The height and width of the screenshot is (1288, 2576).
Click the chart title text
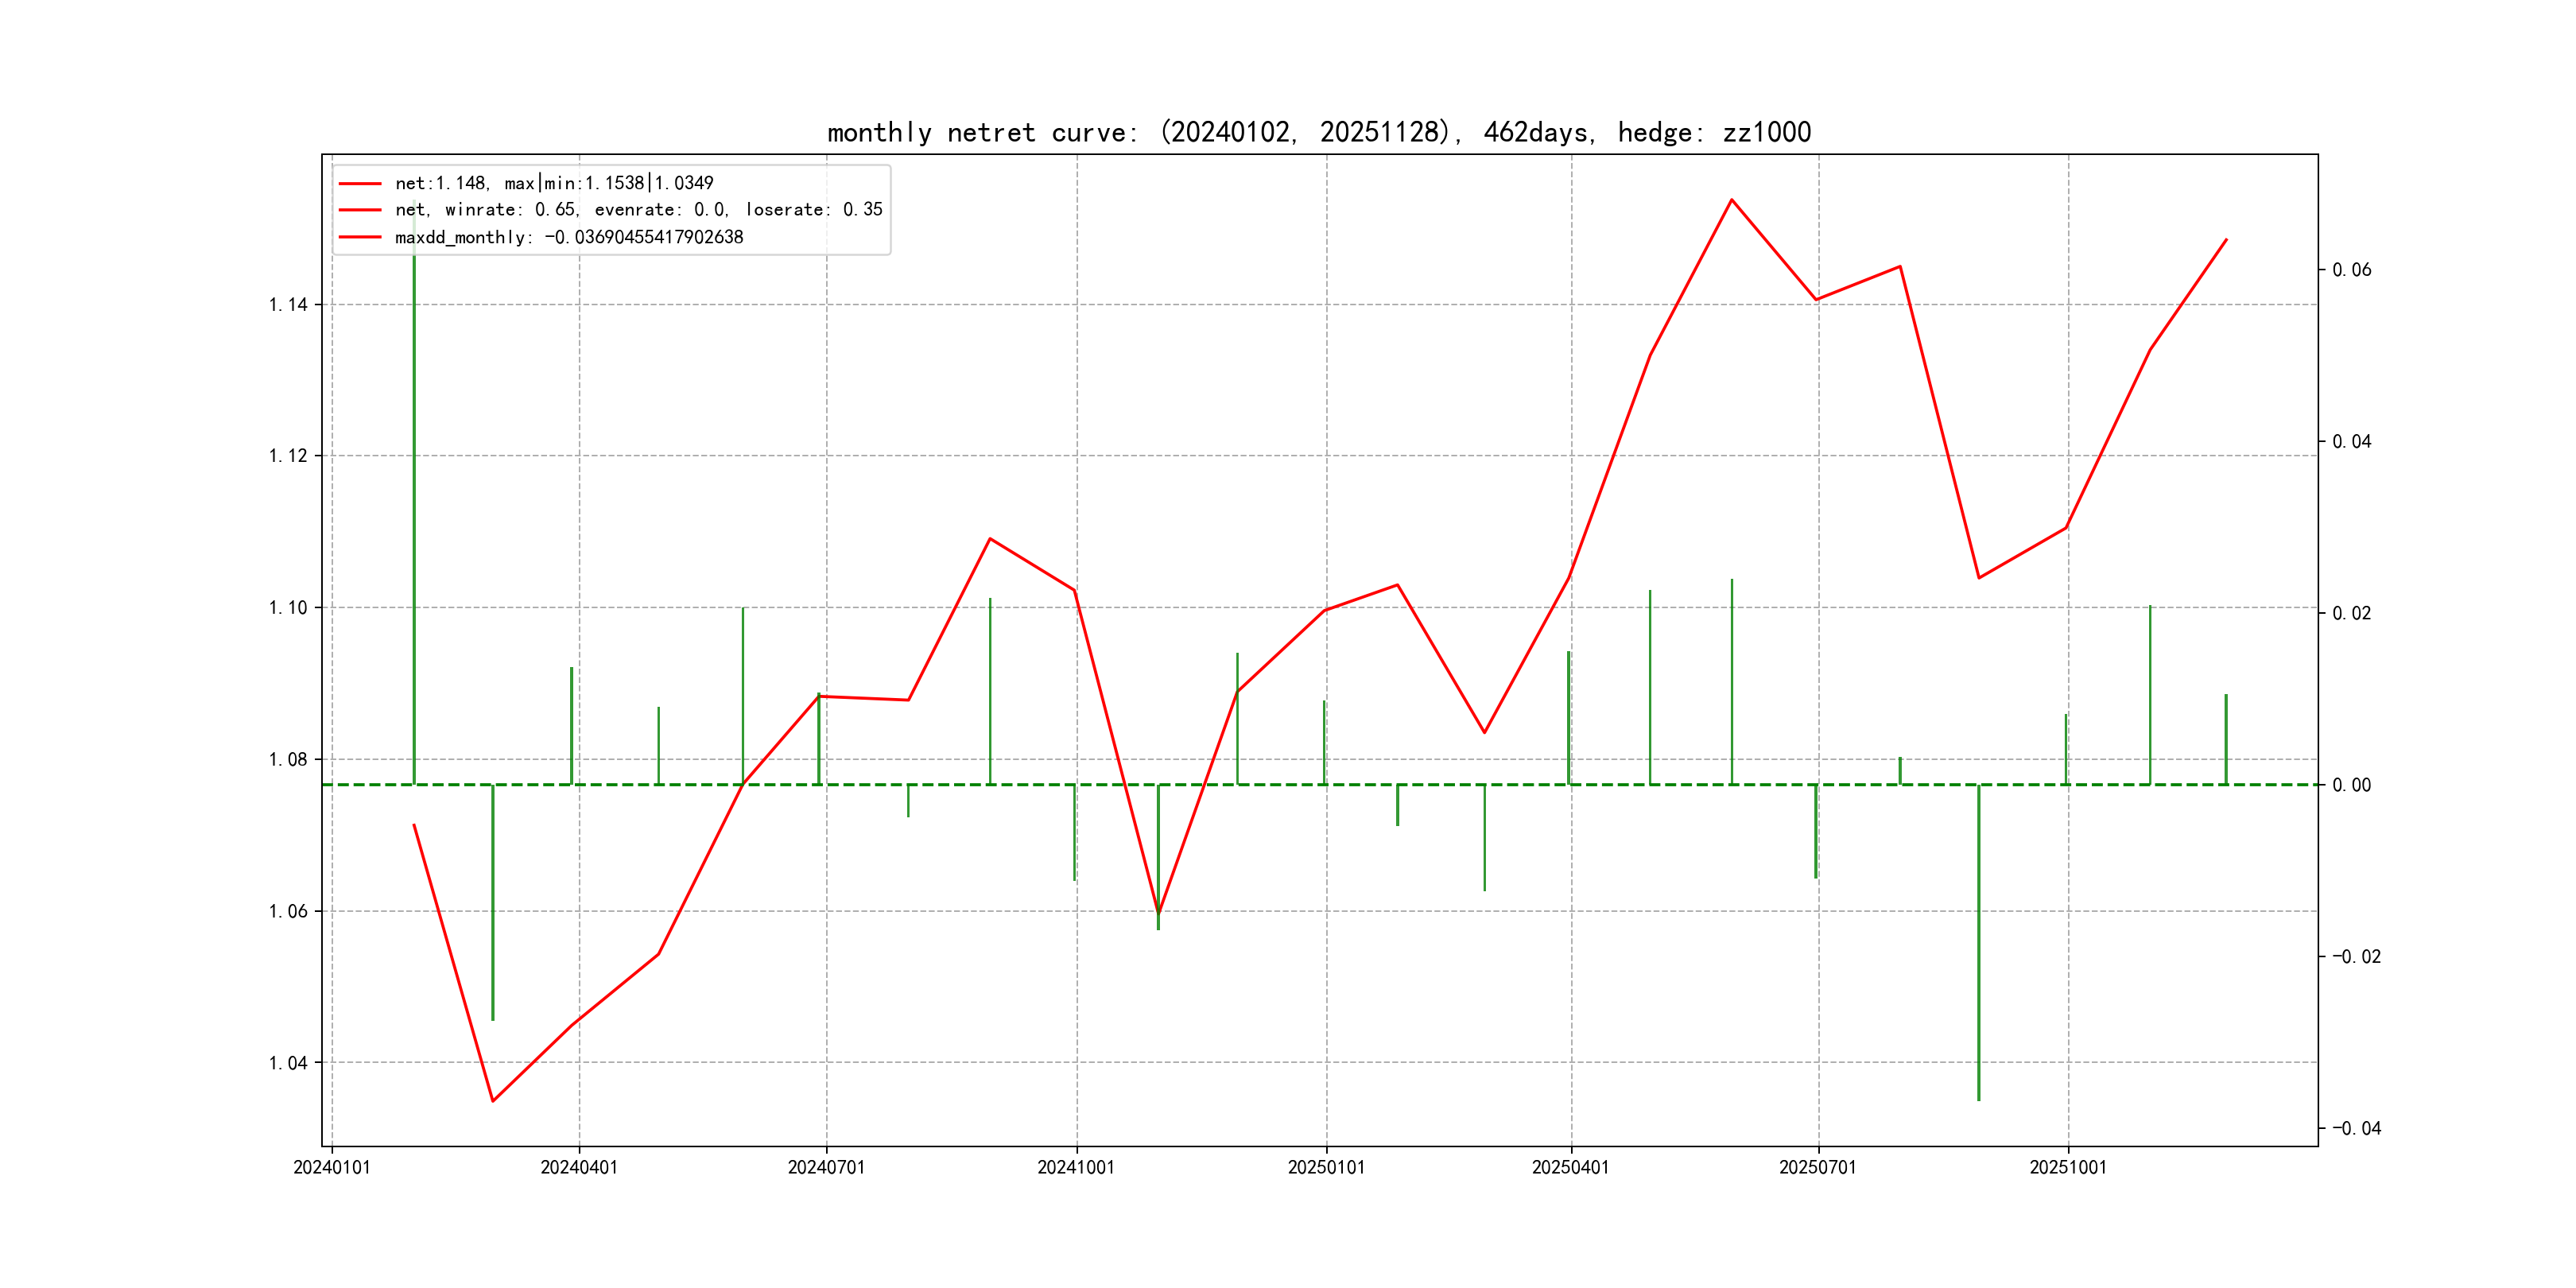(1319, 132)
